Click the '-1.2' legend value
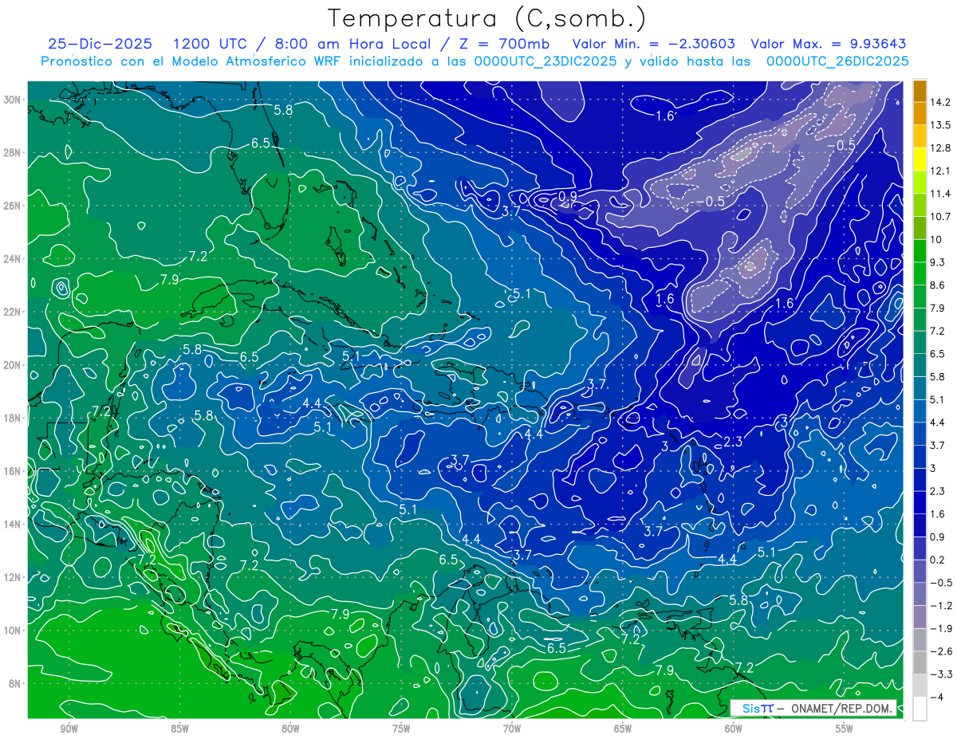This screenshot has width=957, height=739. (941, 605)
